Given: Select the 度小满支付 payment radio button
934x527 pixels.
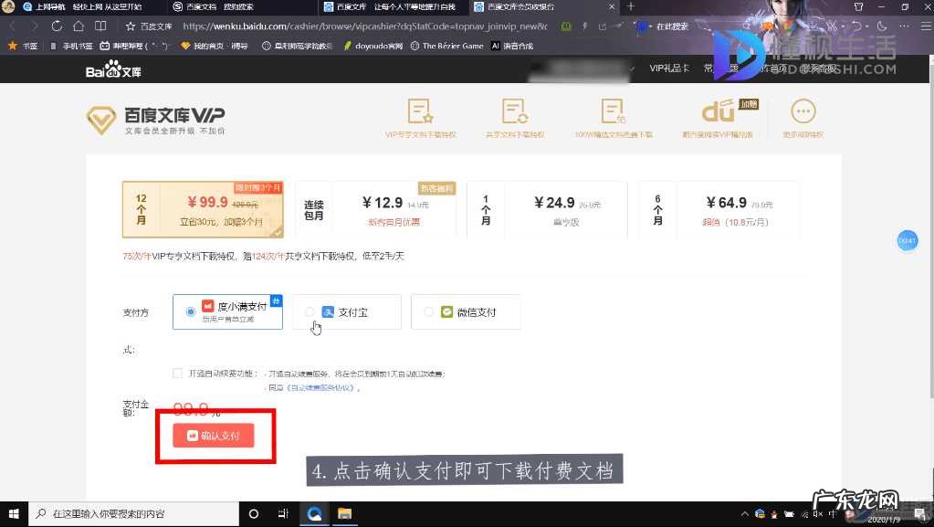Looking at the screenshot, I should coord(190,312).
